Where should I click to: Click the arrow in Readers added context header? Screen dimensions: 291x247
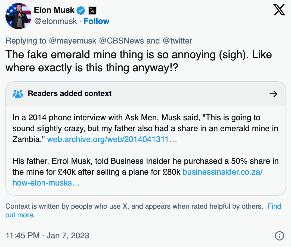(273, 94)
